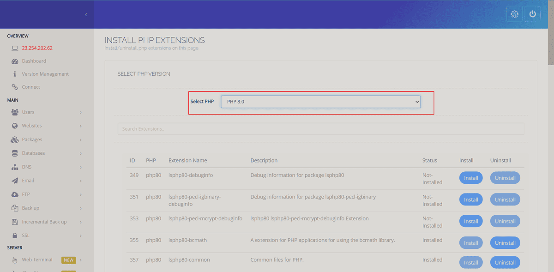
Task: Open settings gear icon in header
Action: 515,14
